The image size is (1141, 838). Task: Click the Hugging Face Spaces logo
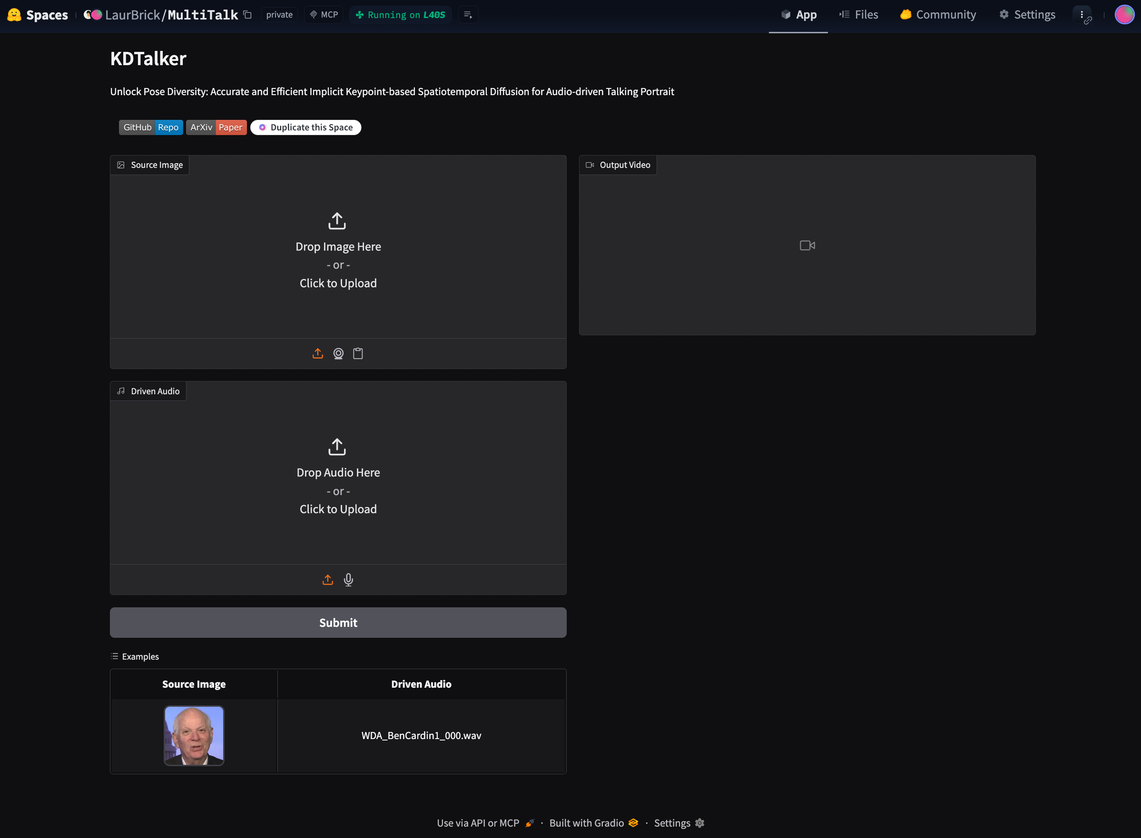38,15
